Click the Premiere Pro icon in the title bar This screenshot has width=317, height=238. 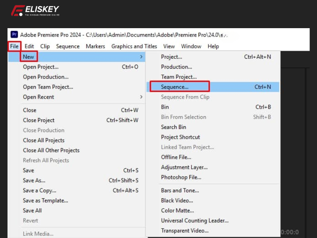[15, 35]
